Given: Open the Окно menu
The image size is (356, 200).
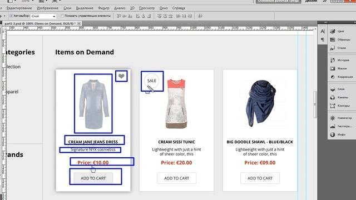Looking at the screenshot, I should [x=164, y=8].
